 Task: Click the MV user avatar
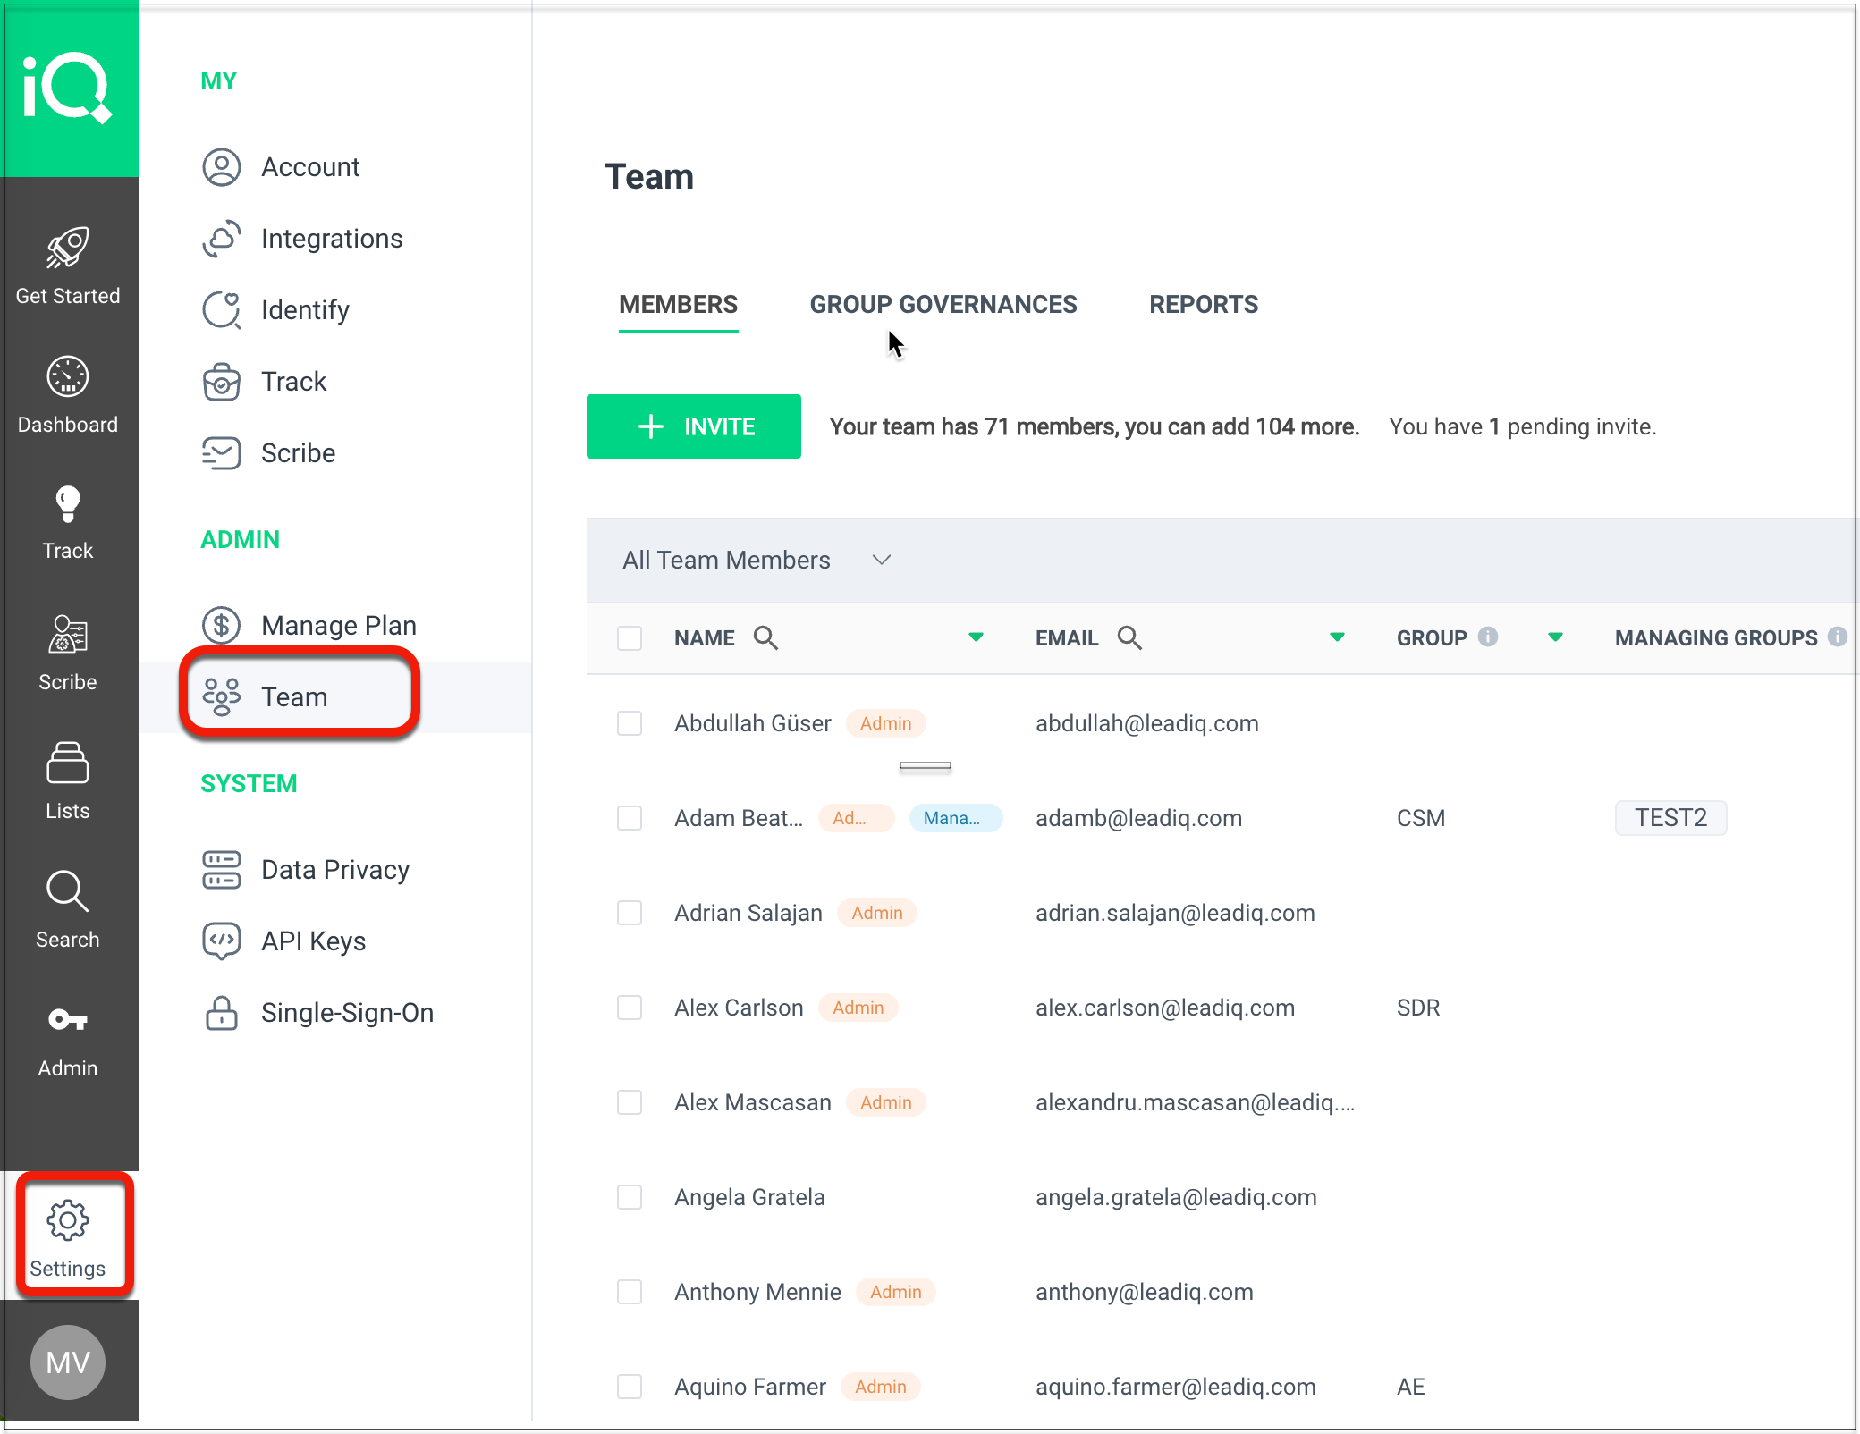pyautogui.click(x=68, y=1362)
